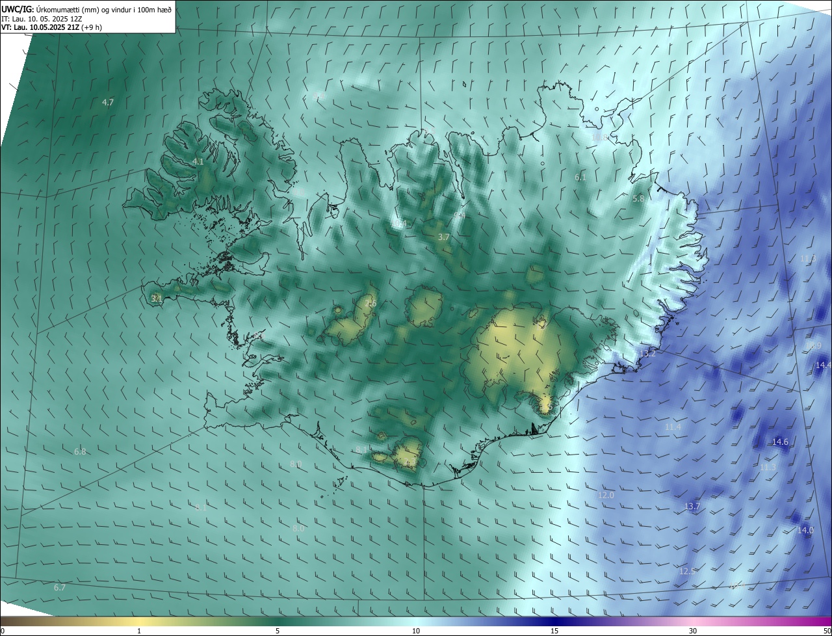Image resolution: width=832 pixels, height=636 pixels.
Task: Click the 50 tick label on the colour scale
Action: 827,631
